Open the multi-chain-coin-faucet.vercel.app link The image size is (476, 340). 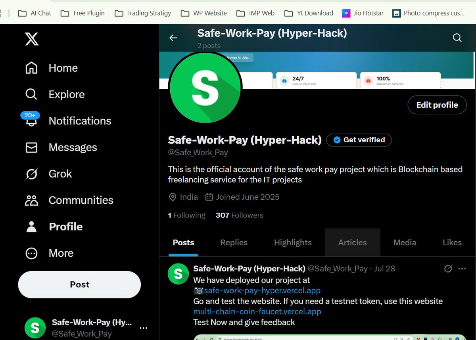(257, 311)
